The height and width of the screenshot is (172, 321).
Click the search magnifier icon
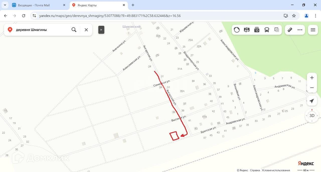click(74, 30)
